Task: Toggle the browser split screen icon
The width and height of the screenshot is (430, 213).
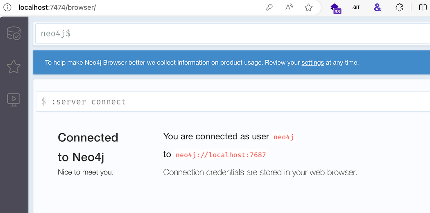Action: click(x=423, y=7)
